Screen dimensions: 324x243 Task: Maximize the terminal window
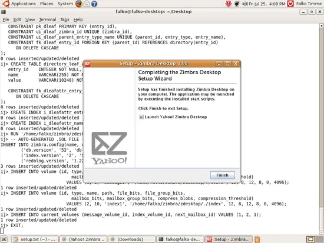[x=312, y=12]
